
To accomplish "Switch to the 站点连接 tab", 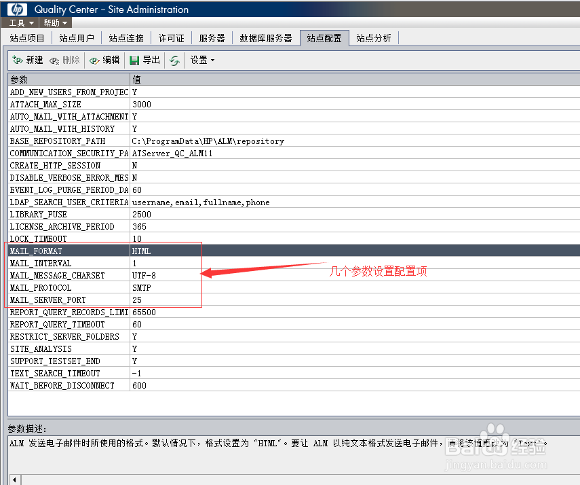I will (126, 38).
